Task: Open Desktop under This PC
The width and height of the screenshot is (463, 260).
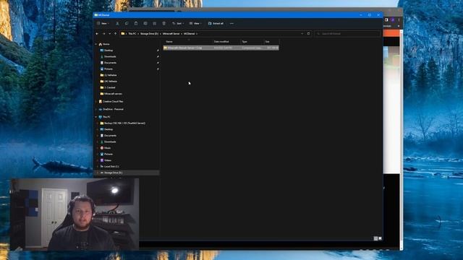Action: point(109,129)
